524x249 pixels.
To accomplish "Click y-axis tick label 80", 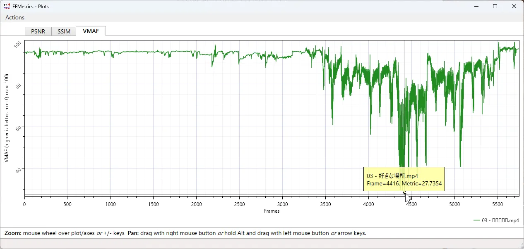I will (18, 85).
